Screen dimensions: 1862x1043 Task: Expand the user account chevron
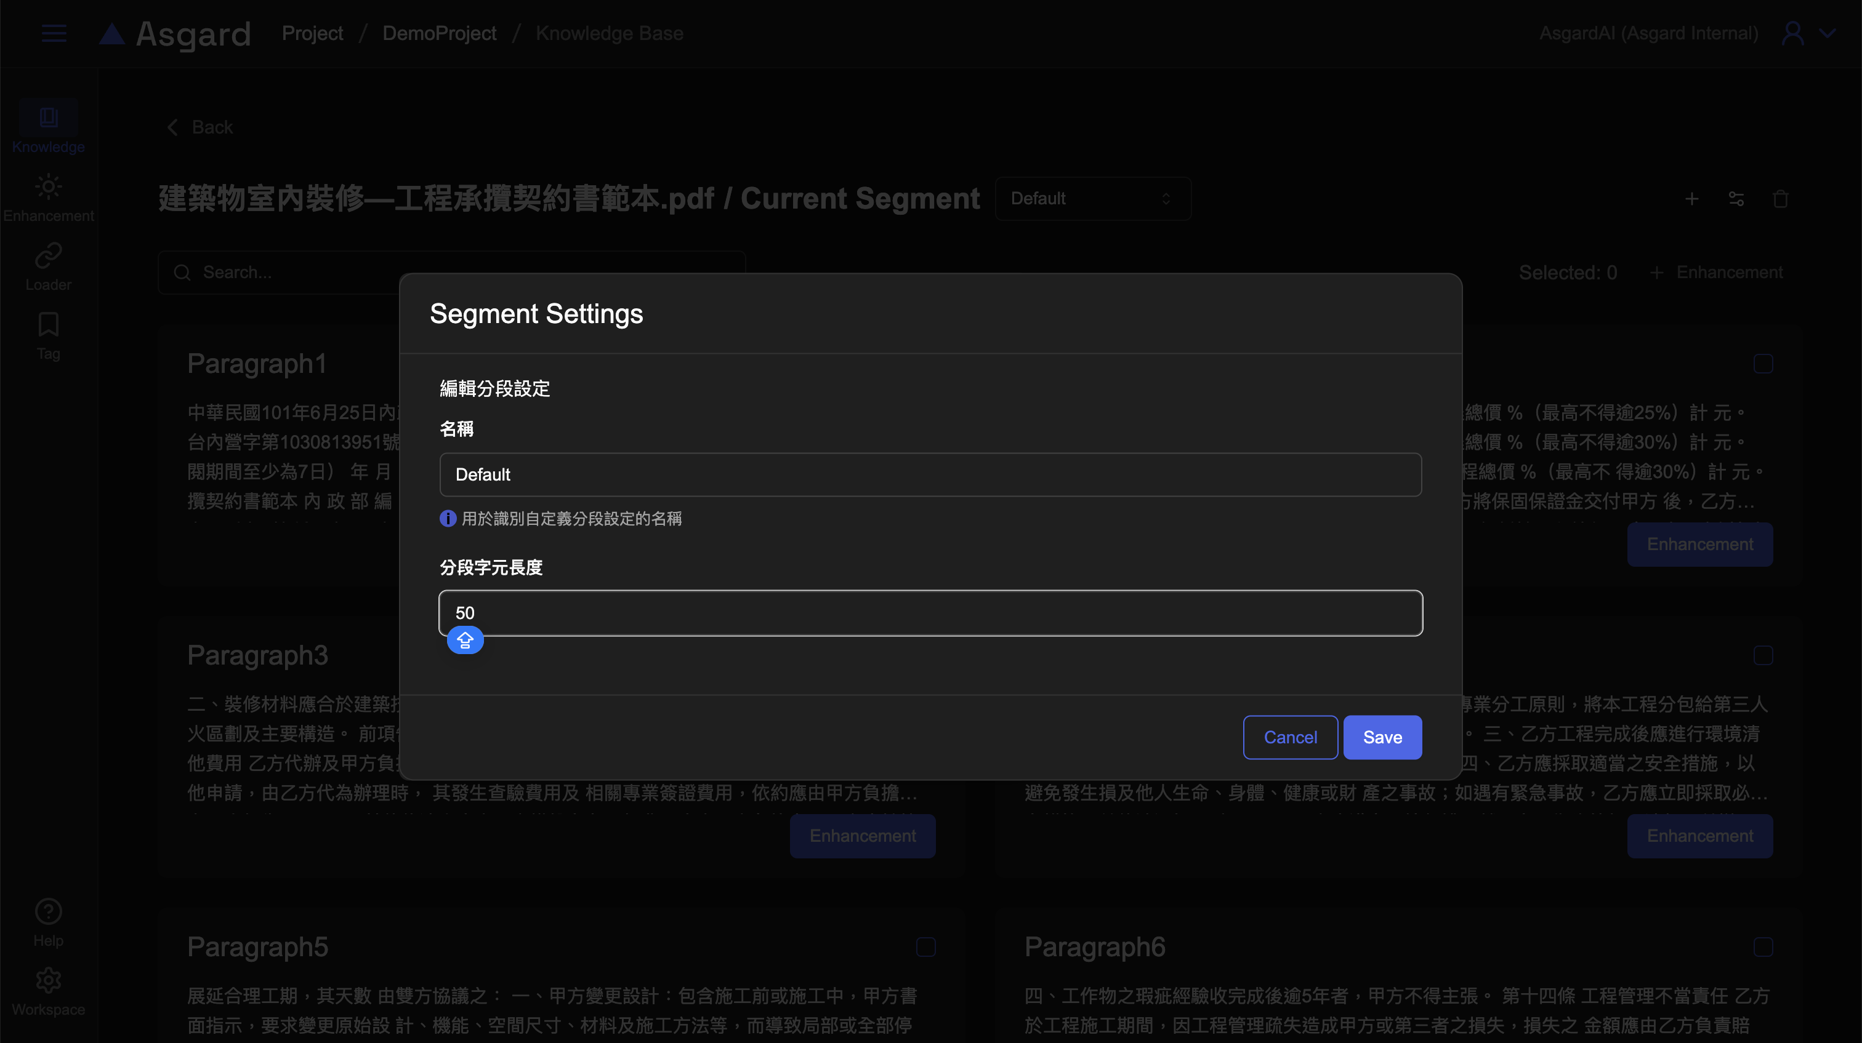pos(1826,33)
